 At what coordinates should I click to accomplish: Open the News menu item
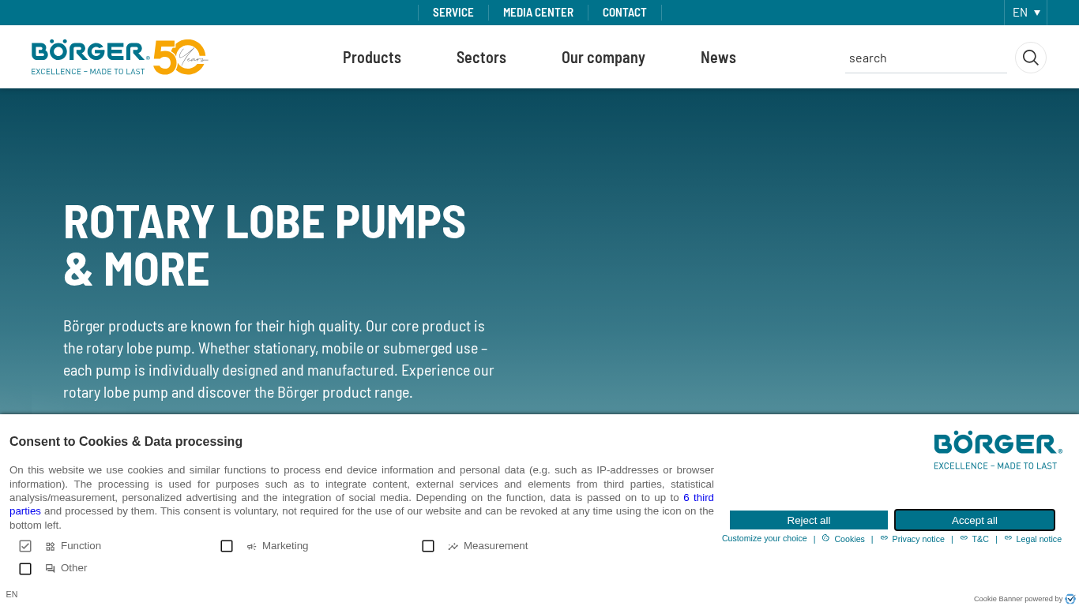(718, 58)
